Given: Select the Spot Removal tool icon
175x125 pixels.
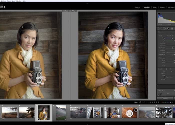Looking at the screenshot, I should click(x=164, y=28).
